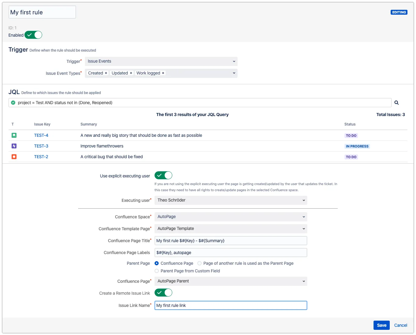The image size is (416, 335).
Task: Toggle Create a Remote Issue Link
Action: click(163, 293)
